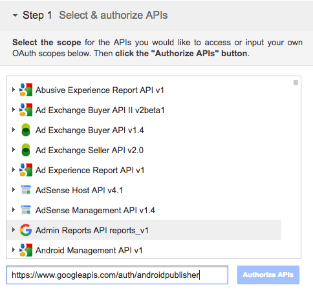
Task: Click the Abusive Experience Report API icon
Action: coord(26,90)
